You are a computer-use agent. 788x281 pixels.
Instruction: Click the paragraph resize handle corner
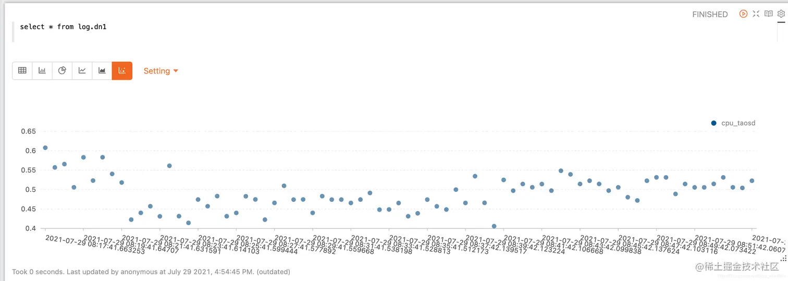[x=783, y=258]
